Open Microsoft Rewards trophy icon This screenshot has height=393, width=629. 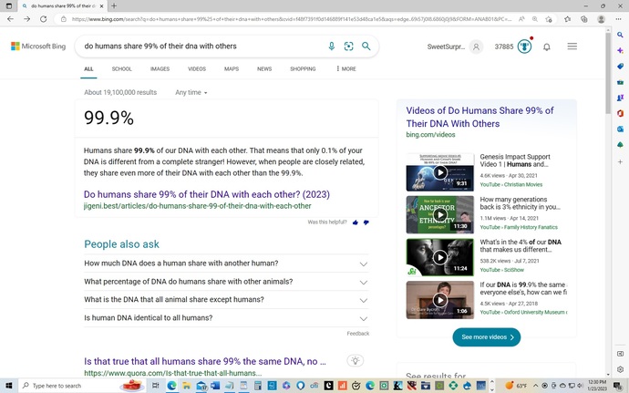pos(524,47)
